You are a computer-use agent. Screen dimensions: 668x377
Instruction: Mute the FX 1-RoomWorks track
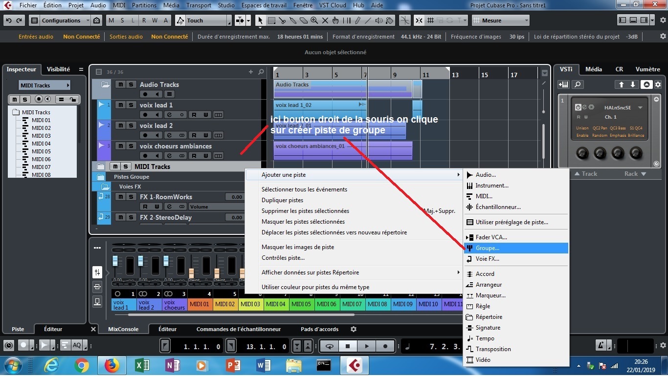pos(121,197)
